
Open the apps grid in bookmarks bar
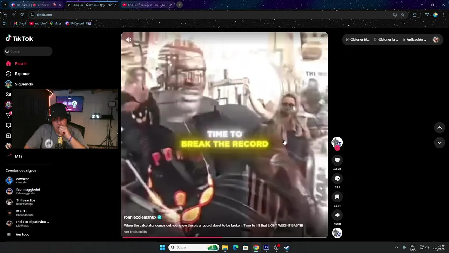coord(5,24)
